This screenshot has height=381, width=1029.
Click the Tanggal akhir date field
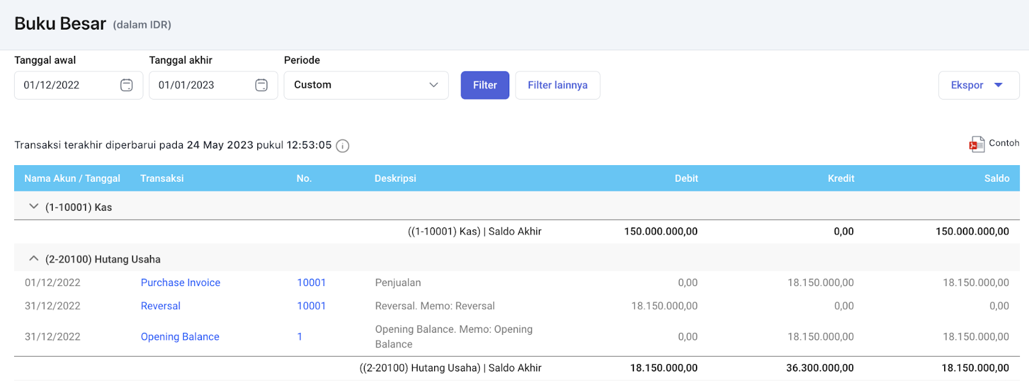point(199,85)
